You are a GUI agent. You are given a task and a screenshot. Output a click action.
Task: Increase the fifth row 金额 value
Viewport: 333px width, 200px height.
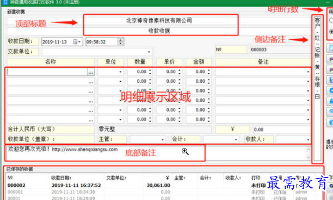point(209,108)
